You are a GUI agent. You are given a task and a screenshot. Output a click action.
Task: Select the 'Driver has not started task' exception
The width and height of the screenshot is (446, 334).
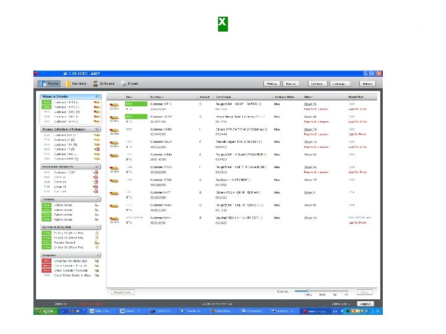[70, 261]
